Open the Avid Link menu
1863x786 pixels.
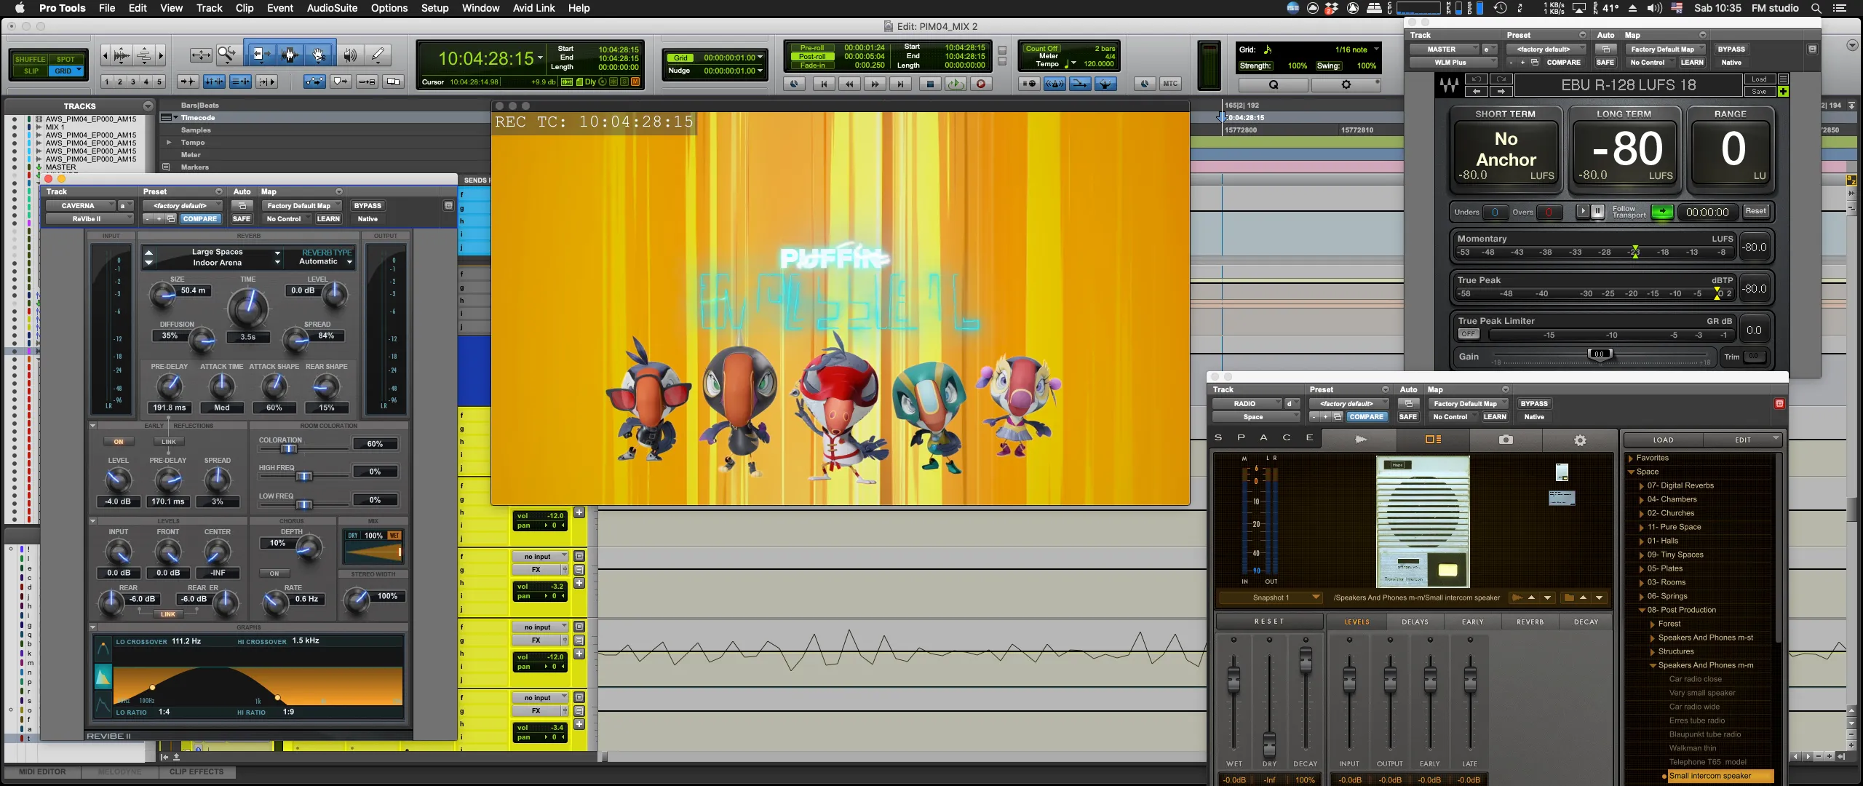[533, 8]
